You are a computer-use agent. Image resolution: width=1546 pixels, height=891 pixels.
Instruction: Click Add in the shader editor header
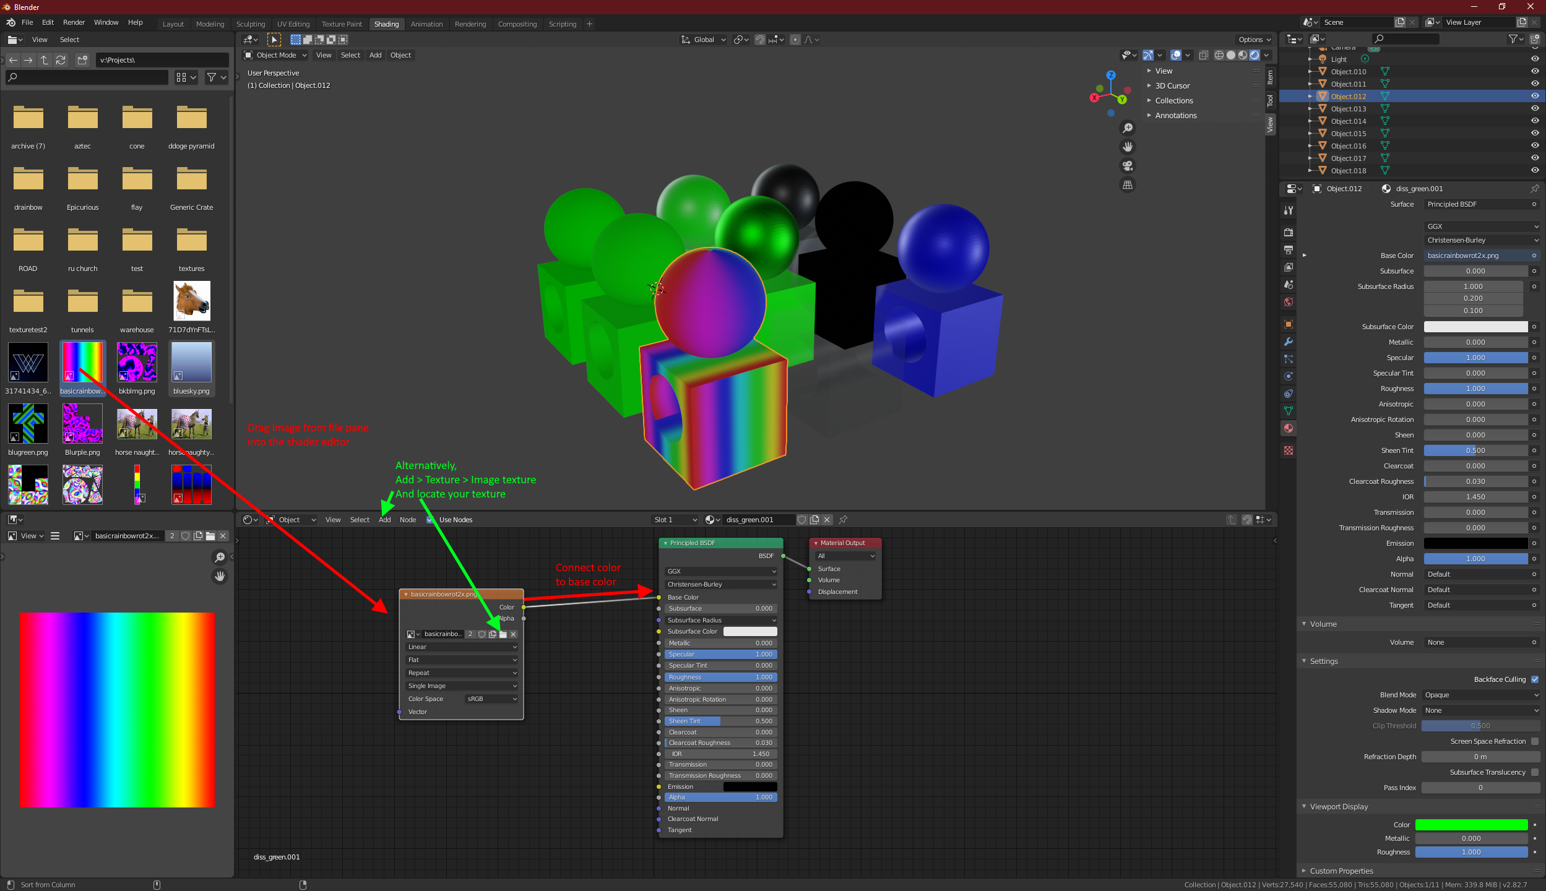click(x=384, y=520)
